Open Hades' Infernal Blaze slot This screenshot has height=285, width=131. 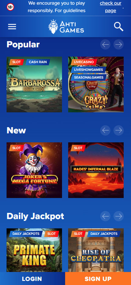pyautogui.click(x=96, y=170)
